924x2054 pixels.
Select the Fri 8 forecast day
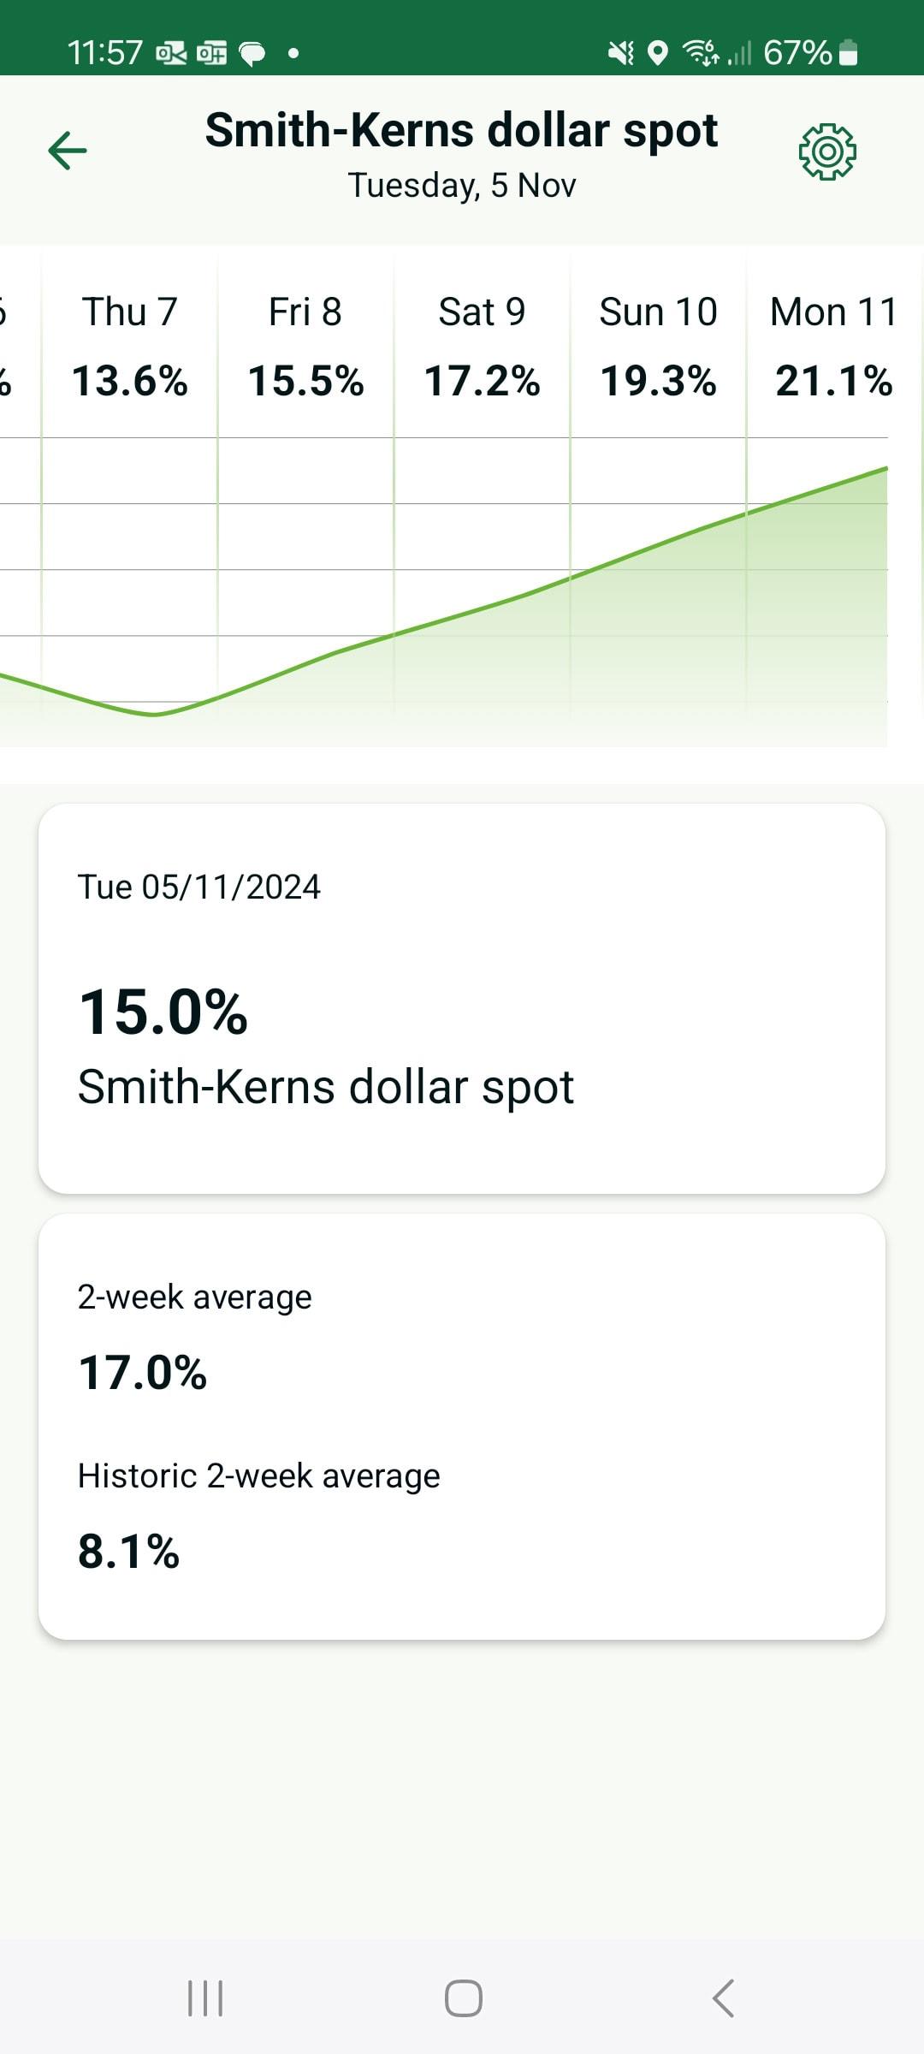[305, 346]
